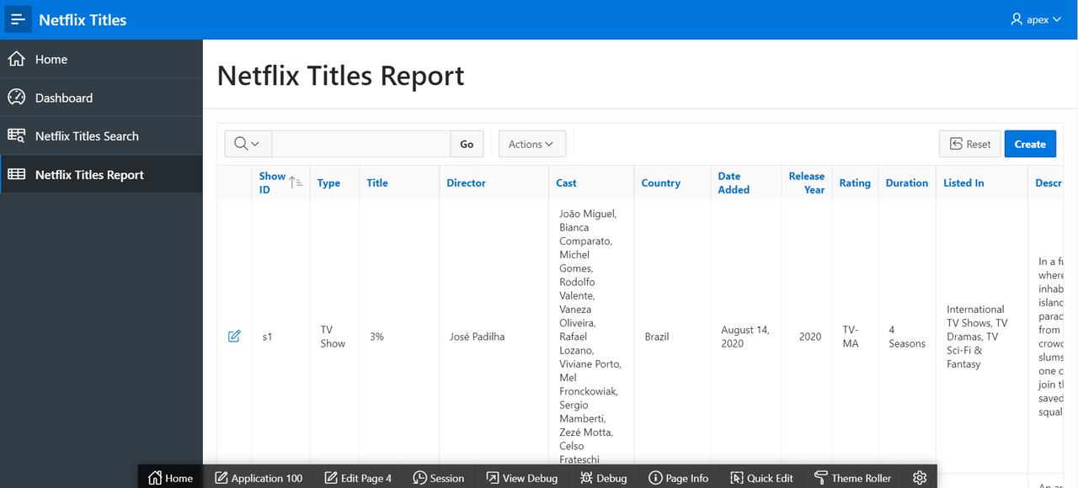
Task: Click the edit pencil icon for row s1
Action: tap(234, 337)
